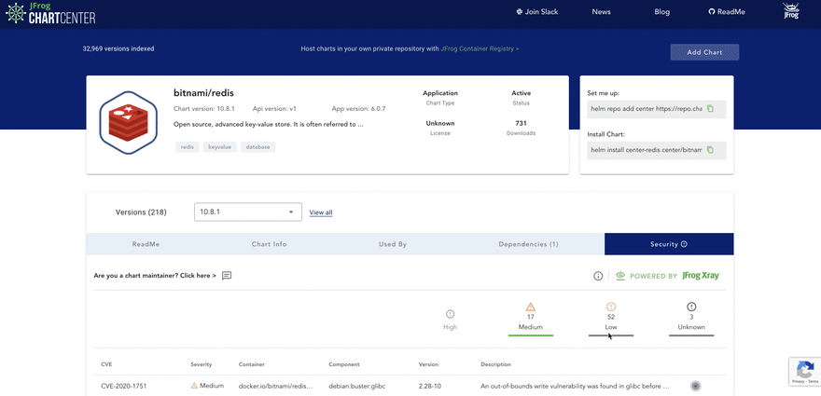Click the 2.28-10 version cell
The width and height of the screenshot is (821, 396).
tap(429, 387)
